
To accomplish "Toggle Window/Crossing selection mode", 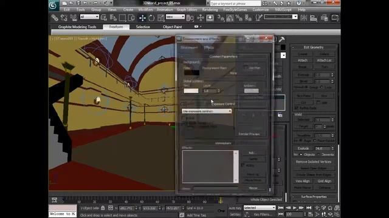I will click(131, 18).
